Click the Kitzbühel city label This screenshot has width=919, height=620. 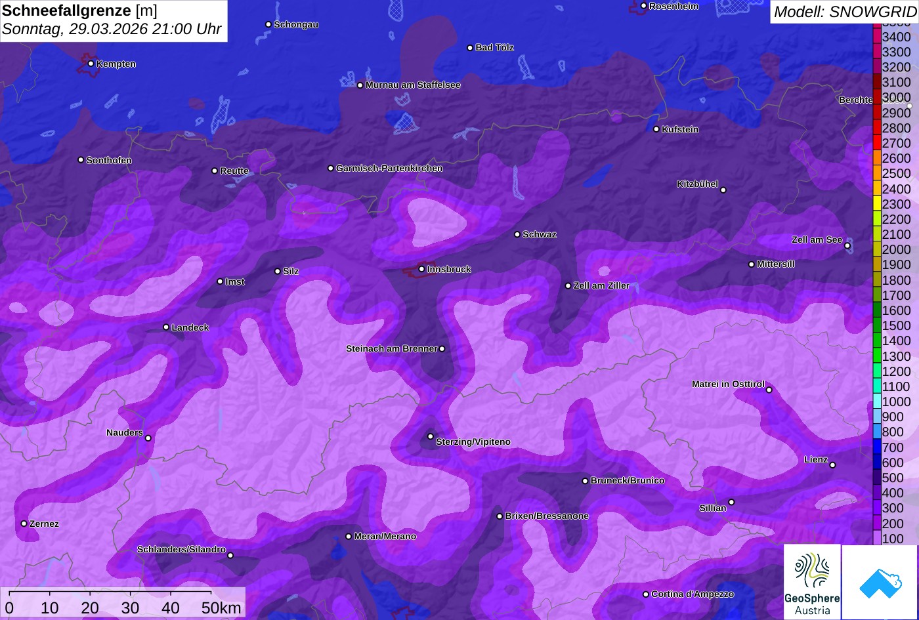[697, 184]
